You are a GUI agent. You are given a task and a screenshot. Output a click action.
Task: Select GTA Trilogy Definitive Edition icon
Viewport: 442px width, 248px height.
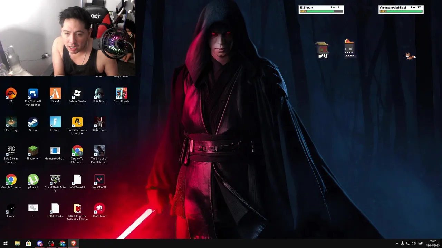[77, 212]
